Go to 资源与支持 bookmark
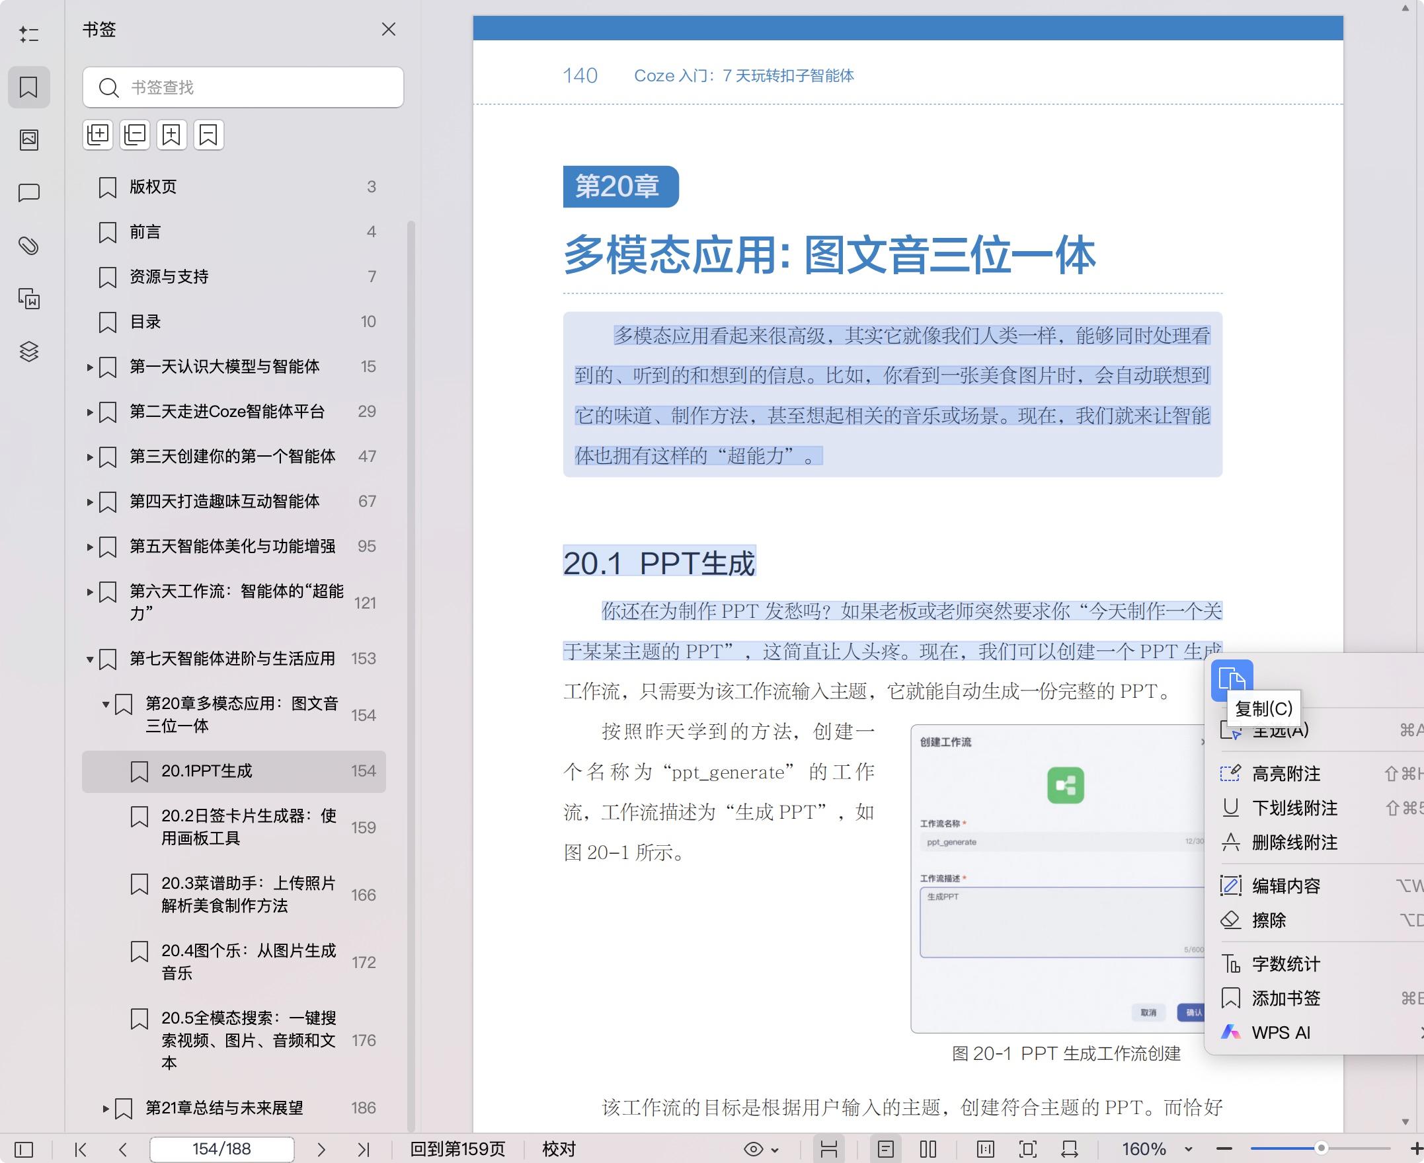1424x1163 pixels. click(234, 277)
